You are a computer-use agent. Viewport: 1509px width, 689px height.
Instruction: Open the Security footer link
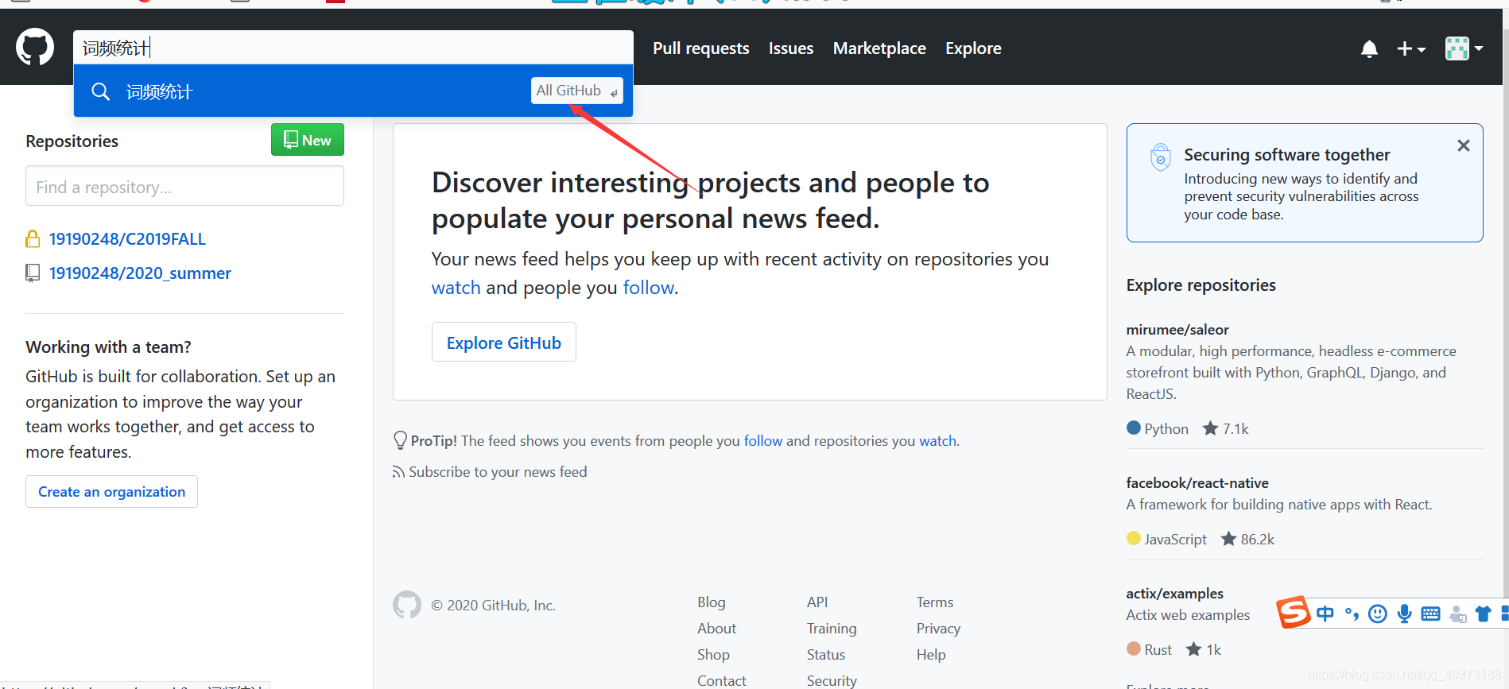point(832,681)
